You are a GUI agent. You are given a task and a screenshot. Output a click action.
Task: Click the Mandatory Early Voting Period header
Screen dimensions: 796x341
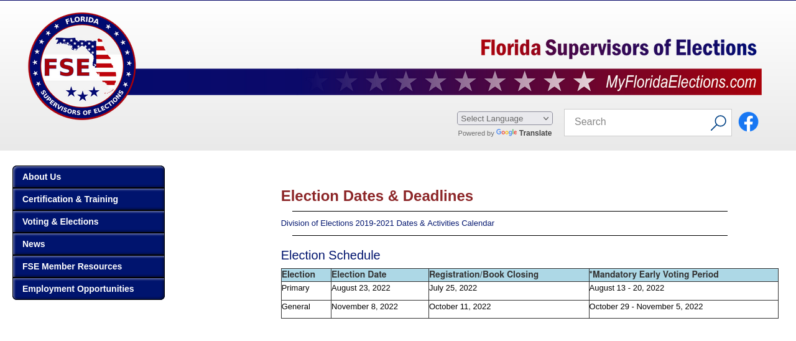pos(654,275)
